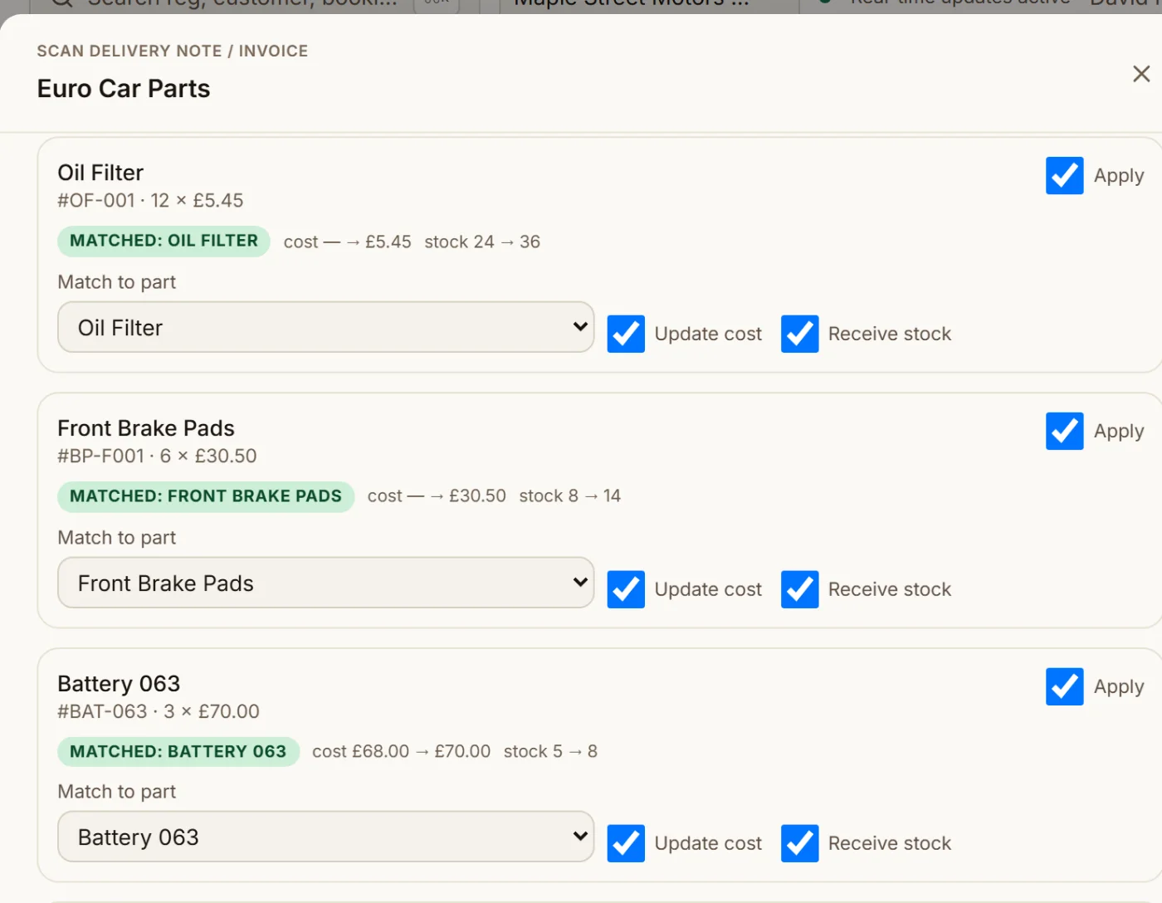1162x903 pixels.
Task: Click the #BAT-063 · 3 × £70.00 line
Action: [x=159, y=712]
